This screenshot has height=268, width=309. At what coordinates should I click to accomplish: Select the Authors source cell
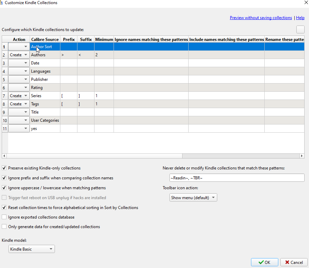tap(45, 55)
